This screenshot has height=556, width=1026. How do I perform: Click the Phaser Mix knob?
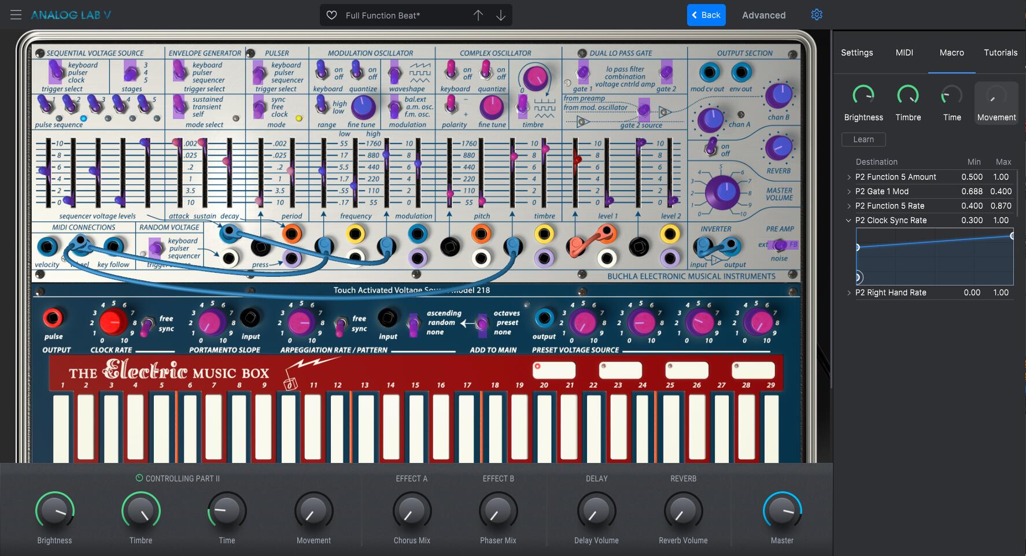click(498, 511)
